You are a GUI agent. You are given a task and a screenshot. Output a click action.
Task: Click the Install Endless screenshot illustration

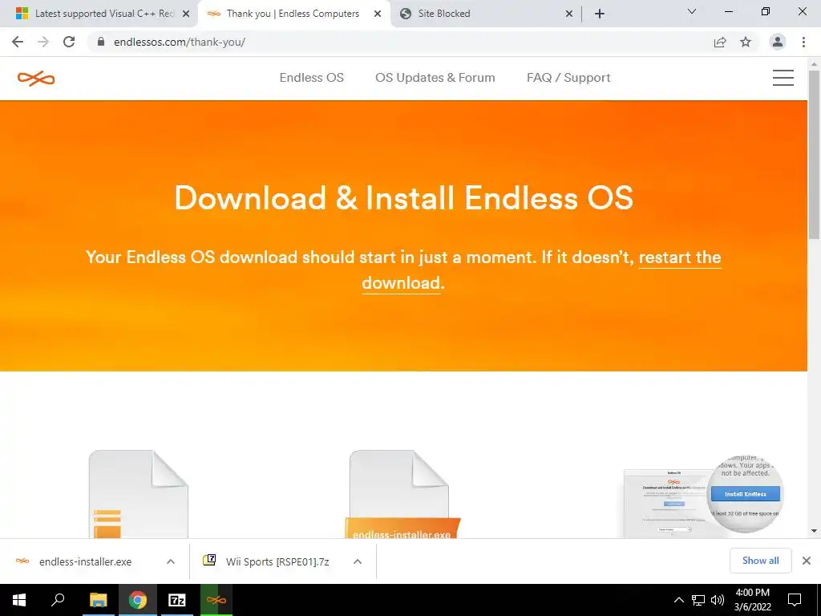(x=703, y=496)
